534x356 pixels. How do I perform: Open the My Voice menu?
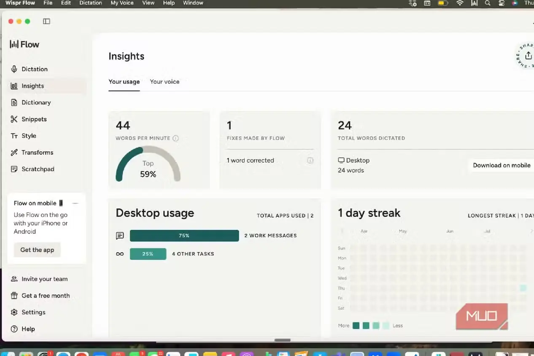(x=122, y=3)
